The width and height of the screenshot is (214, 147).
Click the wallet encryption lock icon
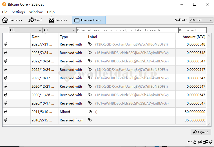click(195, 142)
